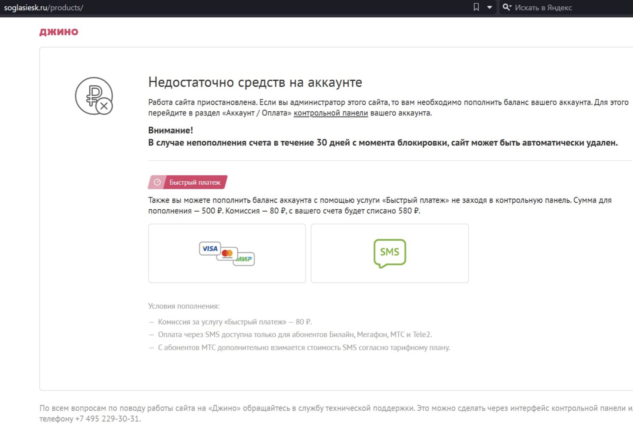Image resolution: width=633 pixels, height=431 pixels.
Task: Click the bookmark icon in address bar
Action: tap(476, 7)
